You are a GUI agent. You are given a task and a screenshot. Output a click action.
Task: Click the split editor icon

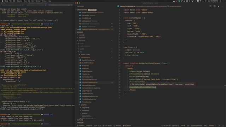214,6
